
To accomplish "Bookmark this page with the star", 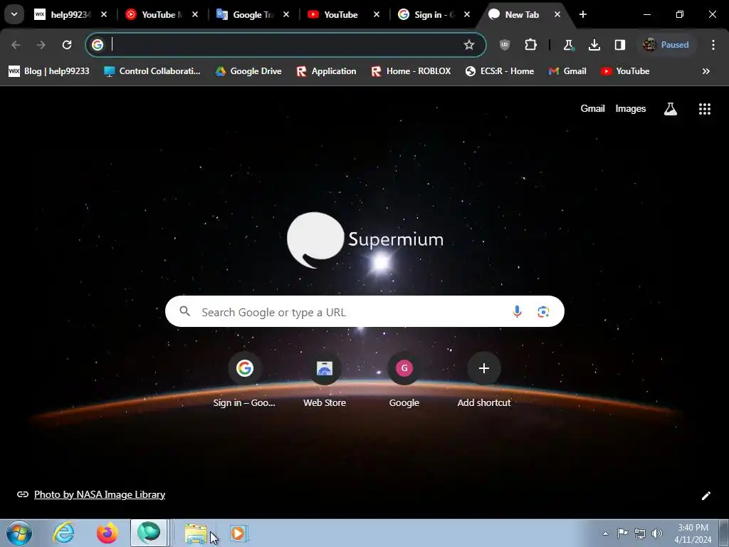I will coord(469,45).
